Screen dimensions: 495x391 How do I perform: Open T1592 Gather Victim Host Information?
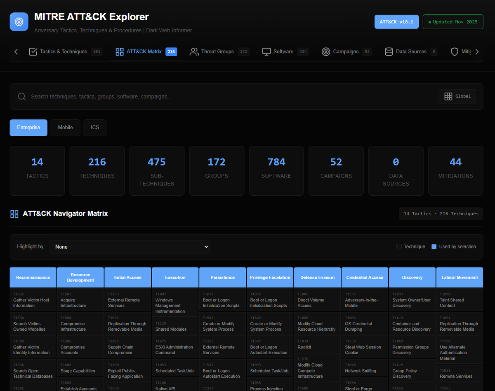pos(33,300)
